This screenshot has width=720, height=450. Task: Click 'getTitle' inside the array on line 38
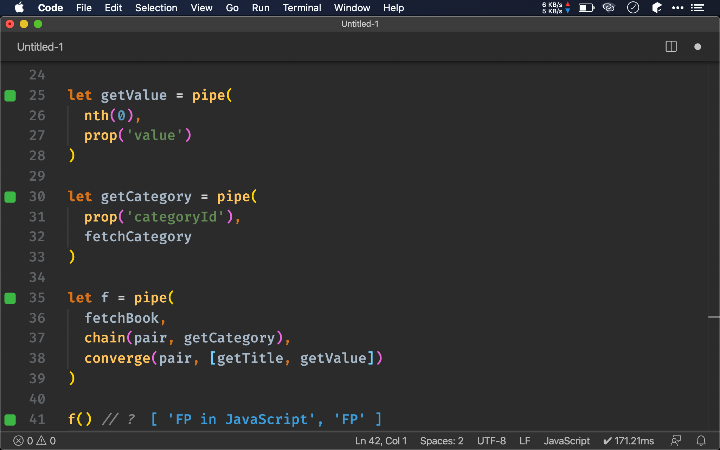pyautogui.click(x=250, y=358)
